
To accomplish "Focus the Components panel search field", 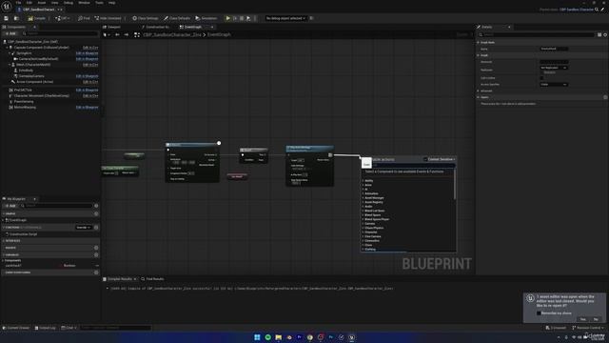I will (60, 34).
